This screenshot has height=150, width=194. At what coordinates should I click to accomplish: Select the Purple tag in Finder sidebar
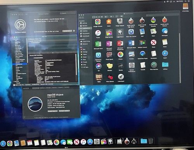point(85,62)
